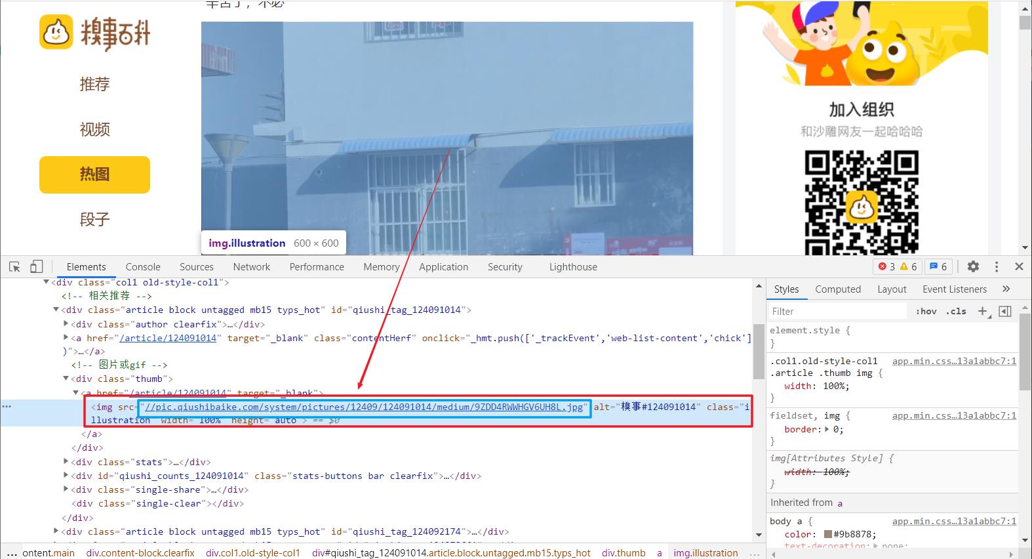Open DevTools three-dot customize menu
1032x559 pixels.
pyautogui.click(x=997, y=266)
